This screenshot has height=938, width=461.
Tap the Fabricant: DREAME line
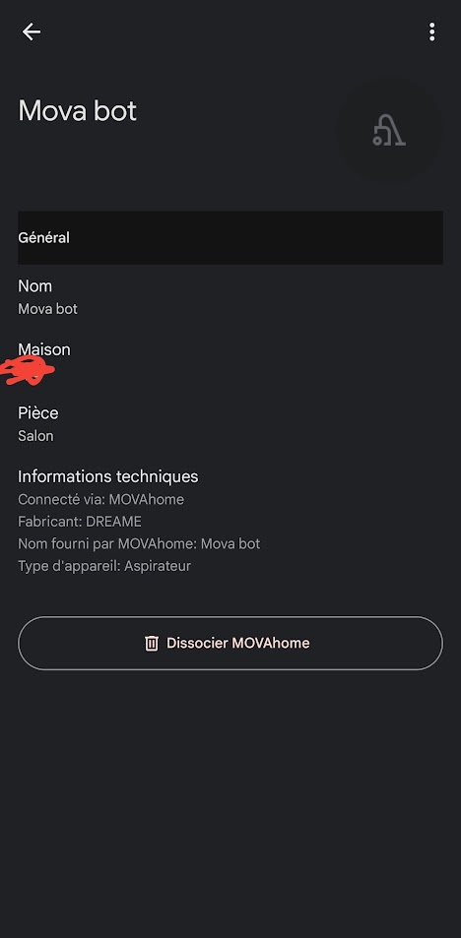[80, 522]
